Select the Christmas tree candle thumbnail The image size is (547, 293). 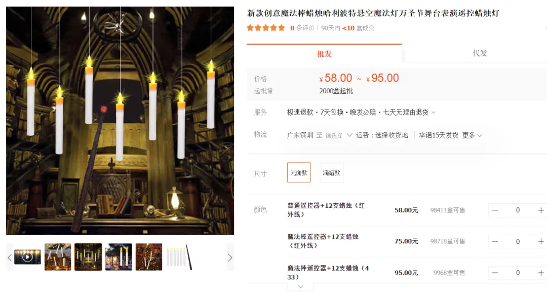pyautogui.click(x=149, y=257)
